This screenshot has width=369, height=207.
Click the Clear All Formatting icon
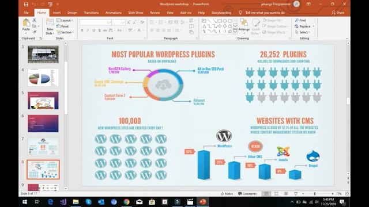pos(142,22)
